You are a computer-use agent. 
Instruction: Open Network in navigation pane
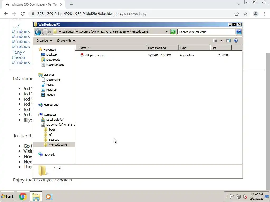49,155
